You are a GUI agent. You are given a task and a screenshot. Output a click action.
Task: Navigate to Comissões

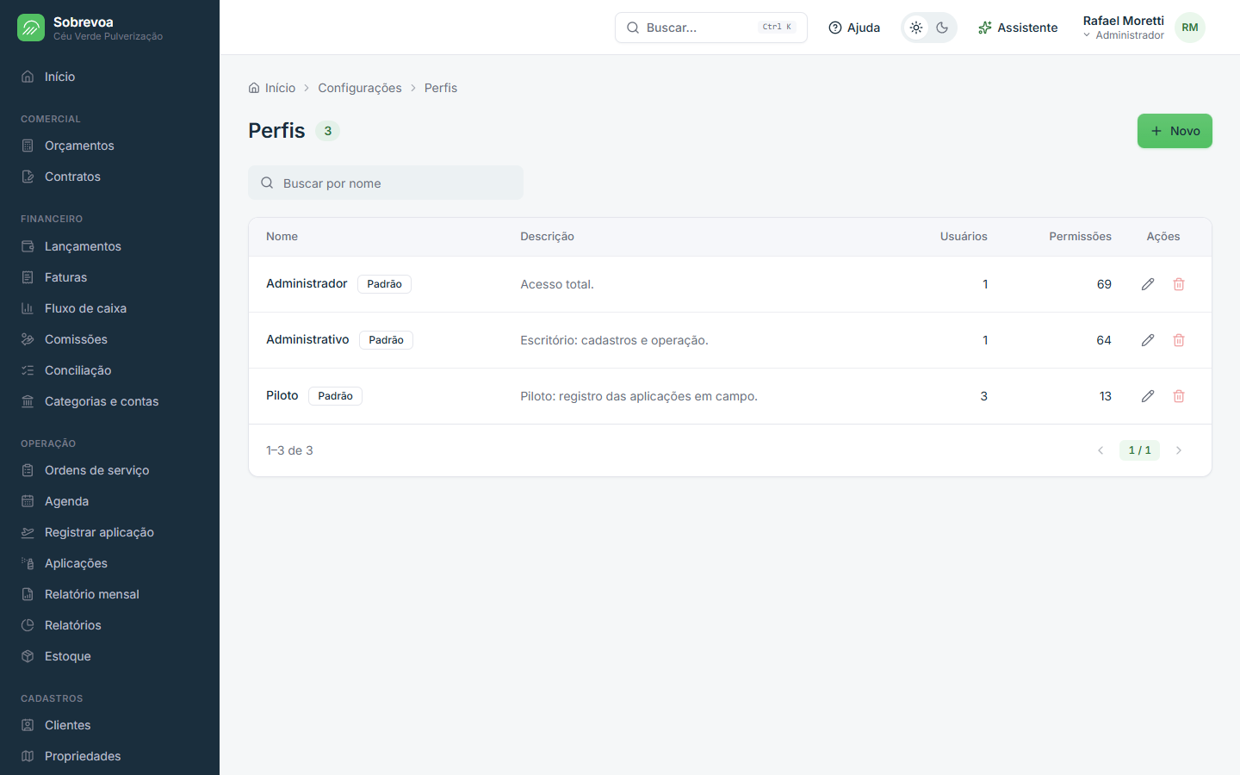109,339
